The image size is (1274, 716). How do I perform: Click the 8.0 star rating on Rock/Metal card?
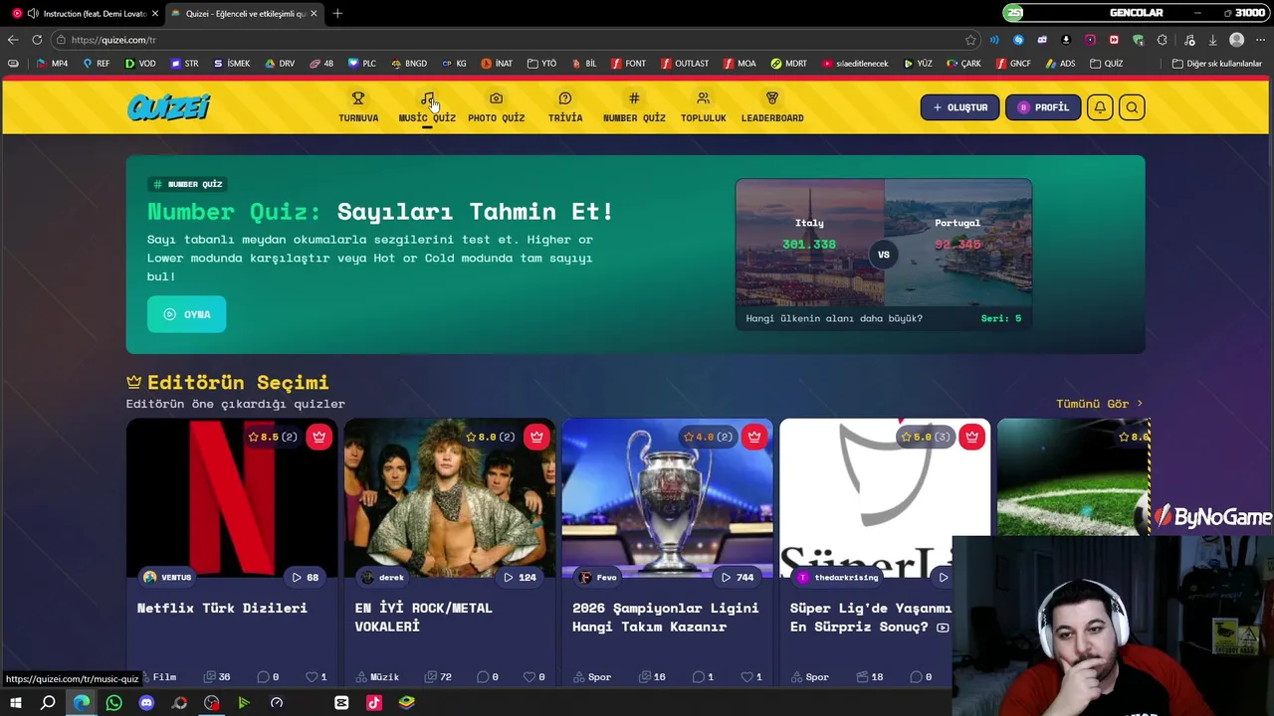491,437
